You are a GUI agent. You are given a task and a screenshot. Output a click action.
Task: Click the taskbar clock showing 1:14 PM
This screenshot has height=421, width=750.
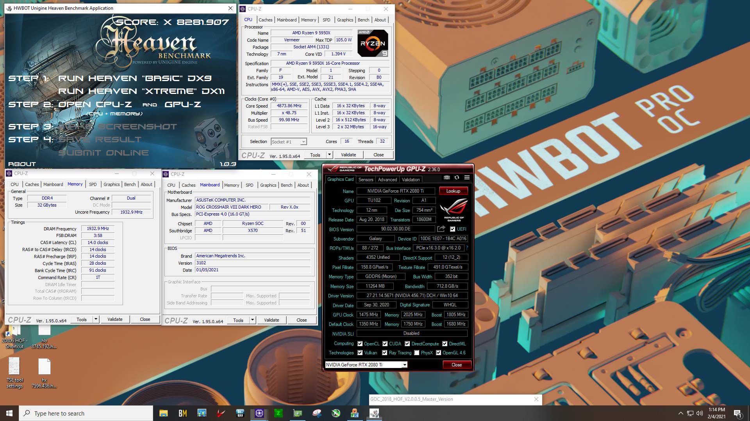click(x=716, y=413)
